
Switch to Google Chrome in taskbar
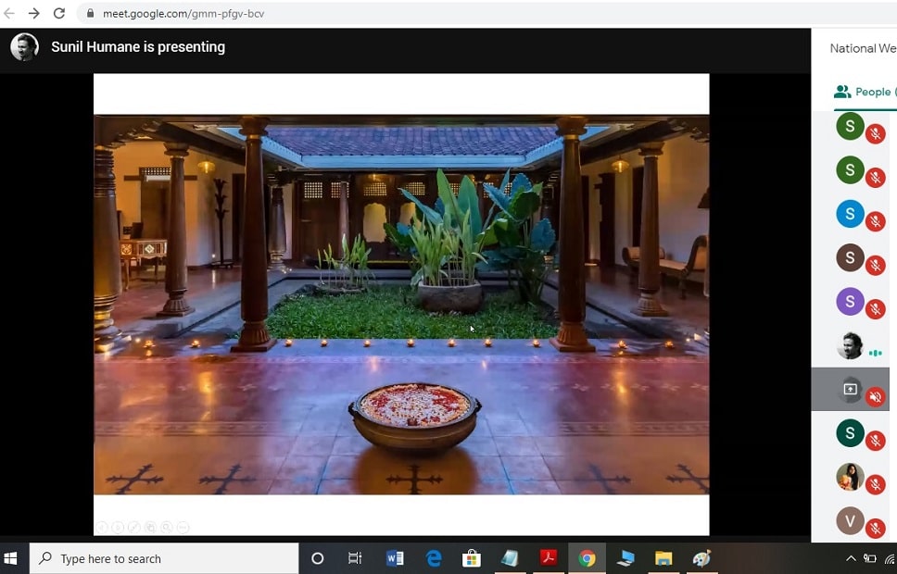587,558
